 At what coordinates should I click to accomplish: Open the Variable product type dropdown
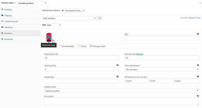(x=32, y=3)
